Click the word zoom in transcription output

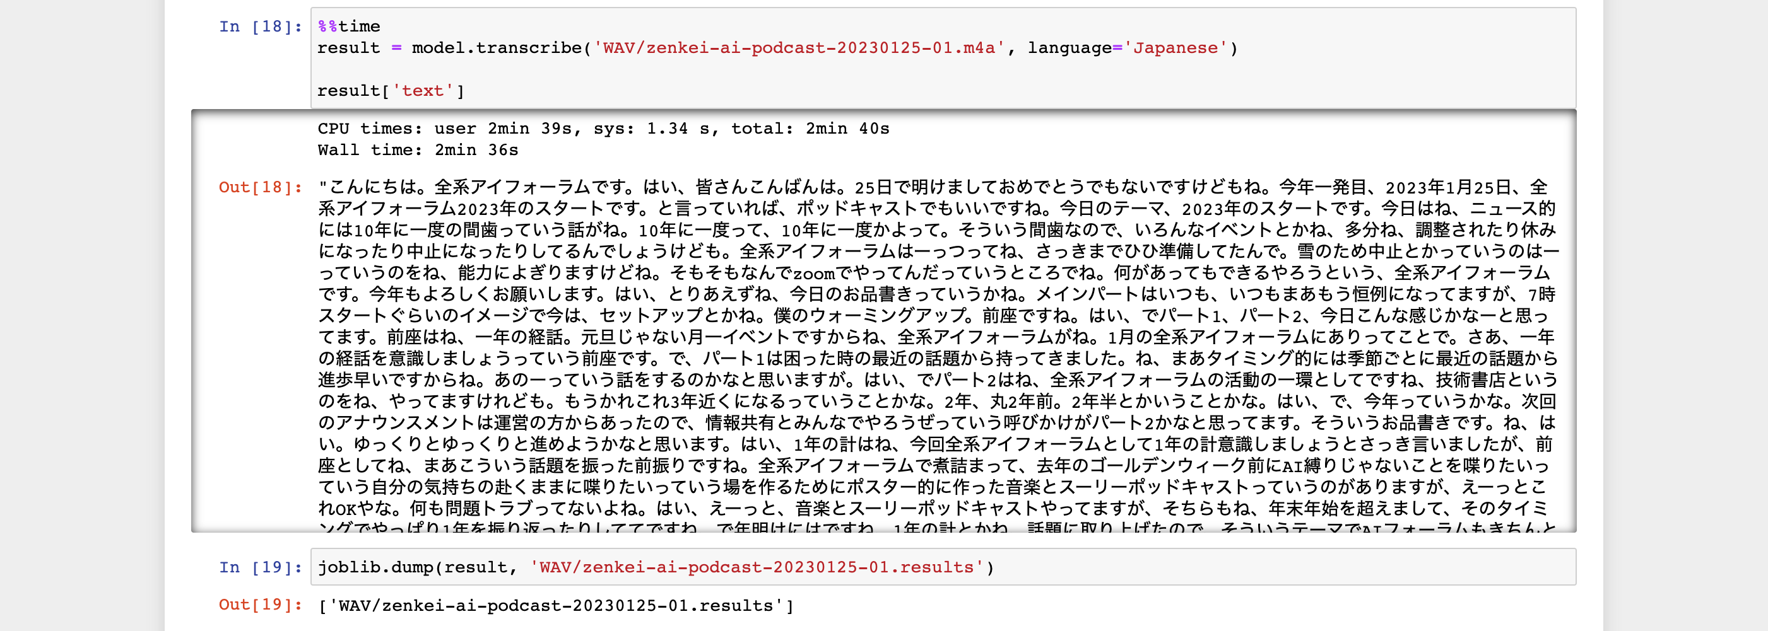click(813, 273)
